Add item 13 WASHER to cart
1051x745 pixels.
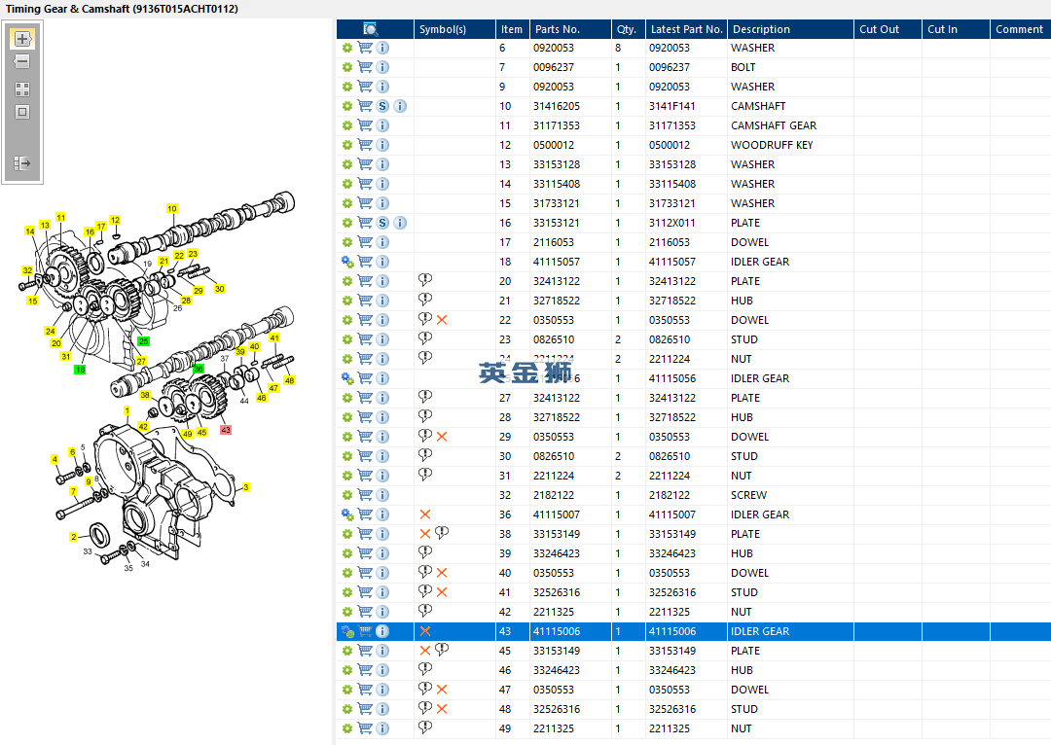[x=365, y=164]
